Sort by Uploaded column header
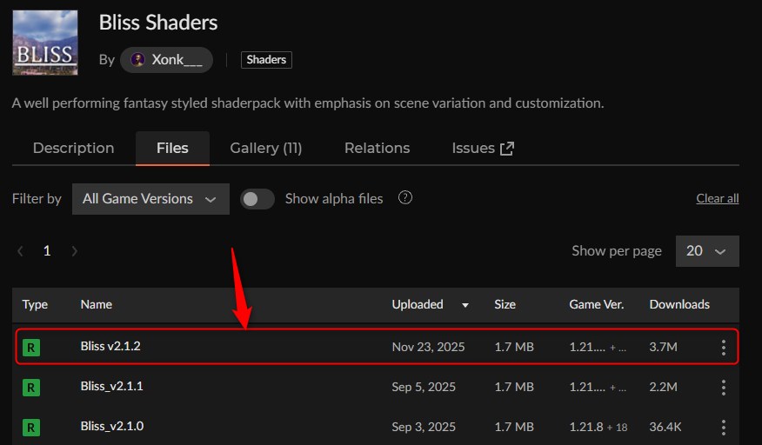The image size is (762, 445). [418, 304]
